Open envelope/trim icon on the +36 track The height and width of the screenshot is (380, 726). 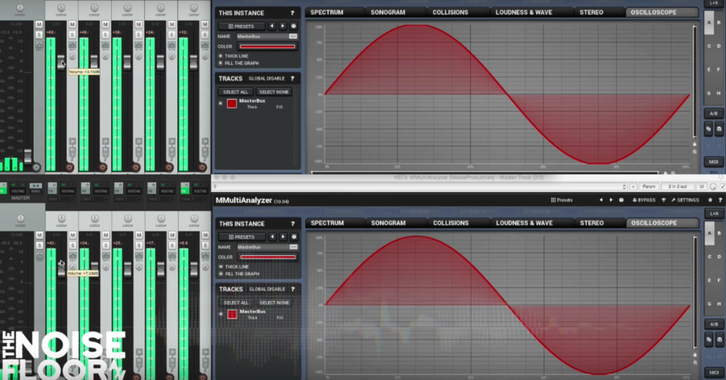pyautogui.click(x=139, y=45)
